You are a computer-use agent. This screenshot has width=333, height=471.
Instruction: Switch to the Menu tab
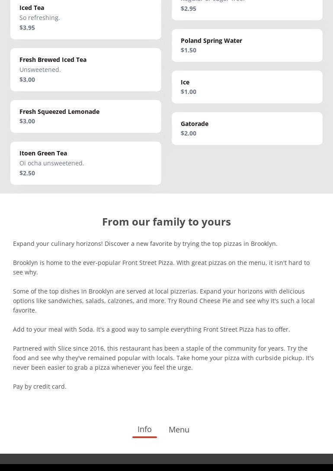point(179,429)
